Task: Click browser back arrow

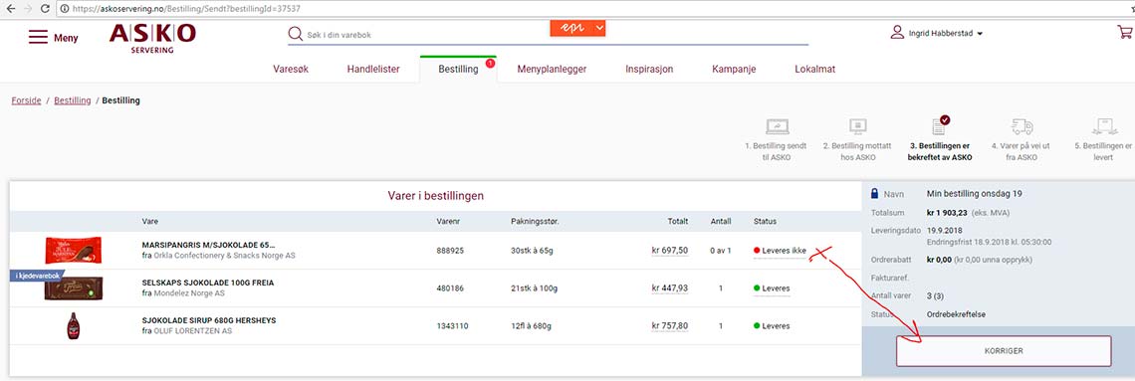Action: (x=10, y=9)
